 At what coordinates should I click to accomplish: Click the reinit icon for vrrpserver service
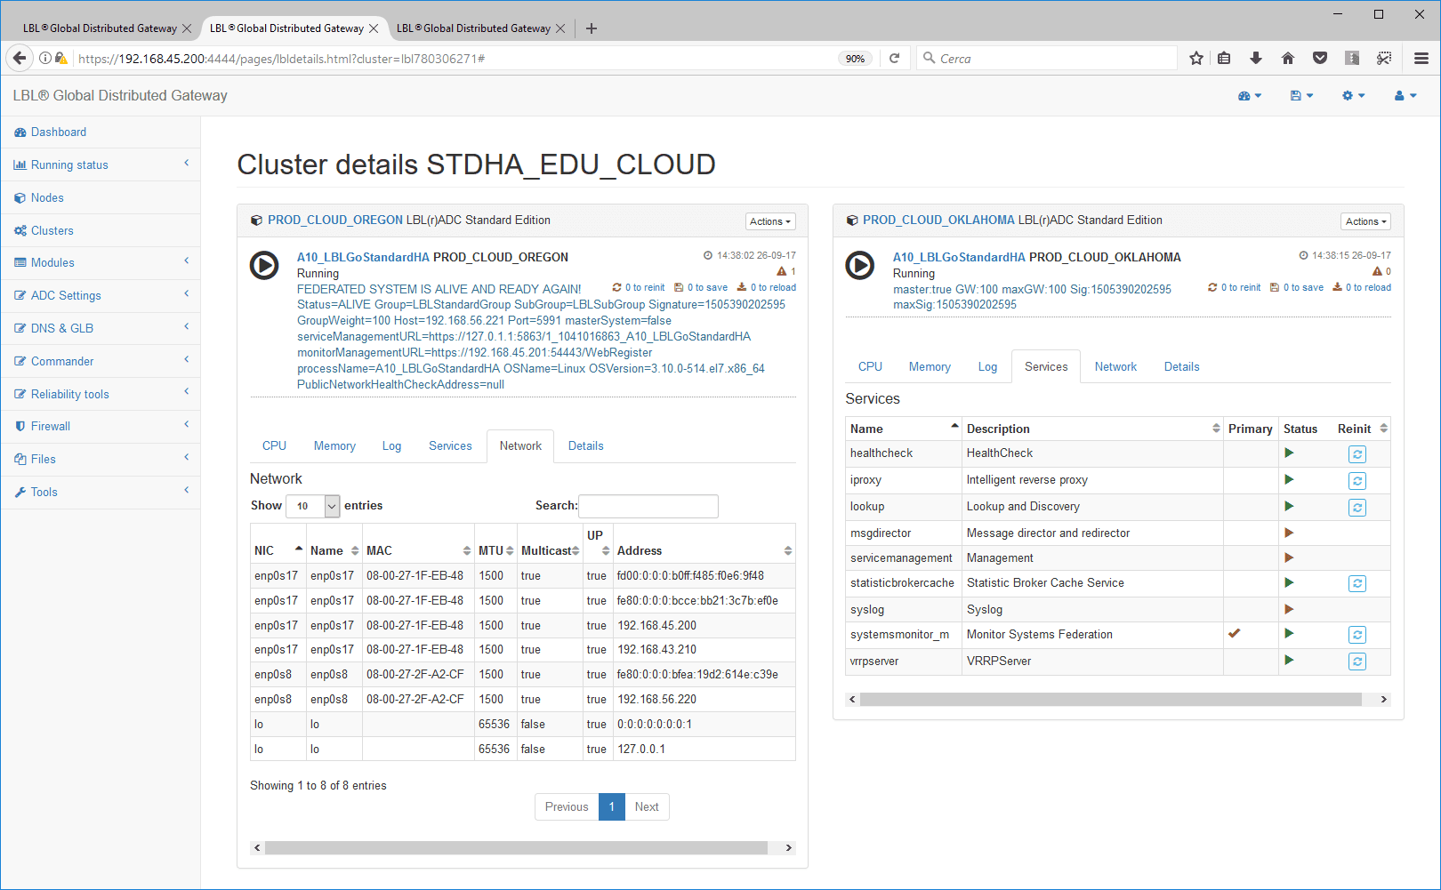coord(1356,661)
